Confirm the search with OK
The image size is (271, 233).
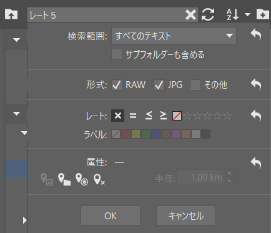click(x=111, y=216)
